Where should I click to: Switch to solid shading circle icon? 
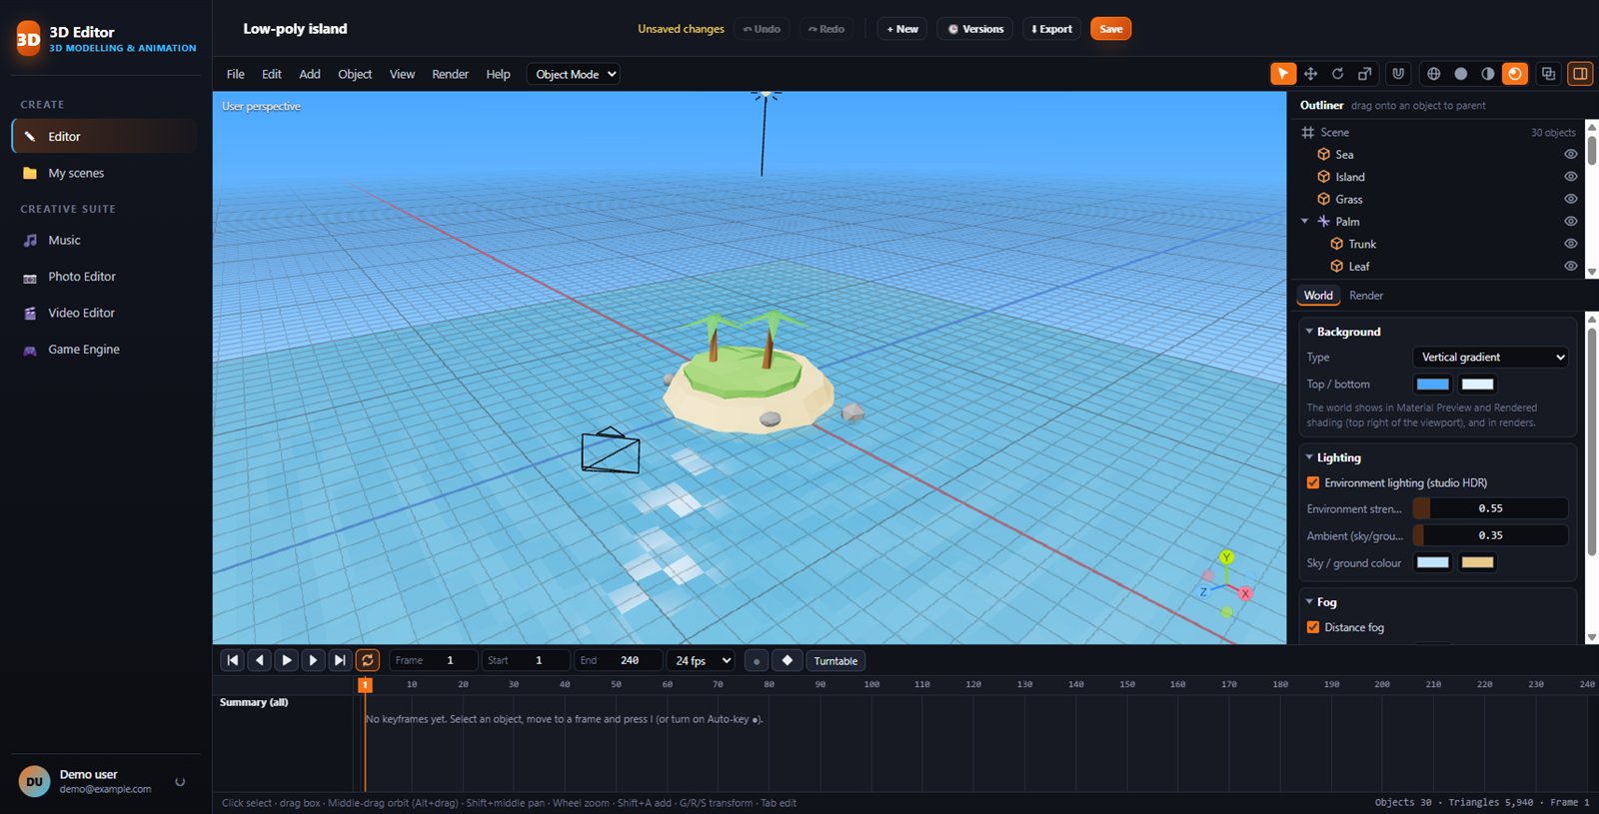[1461, 74]
